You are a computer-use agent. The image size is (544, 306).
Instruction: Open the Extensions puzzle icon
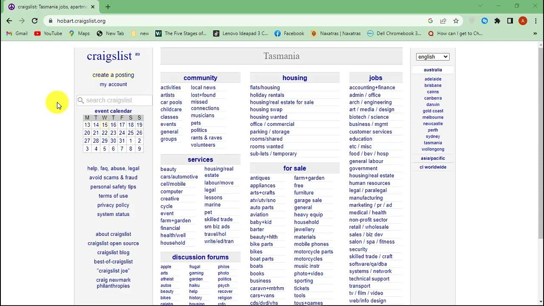[x=497, y=21]
